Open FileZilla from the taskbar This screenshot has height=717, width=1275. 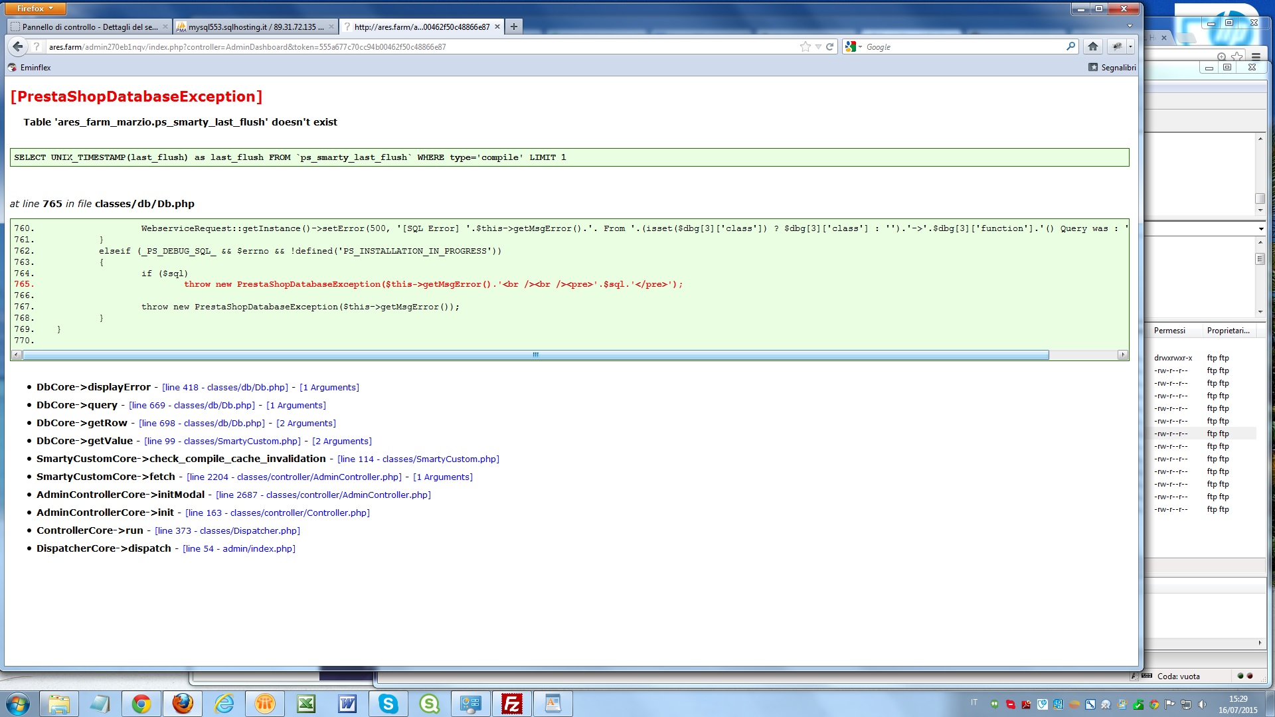[x=512, y=704]
